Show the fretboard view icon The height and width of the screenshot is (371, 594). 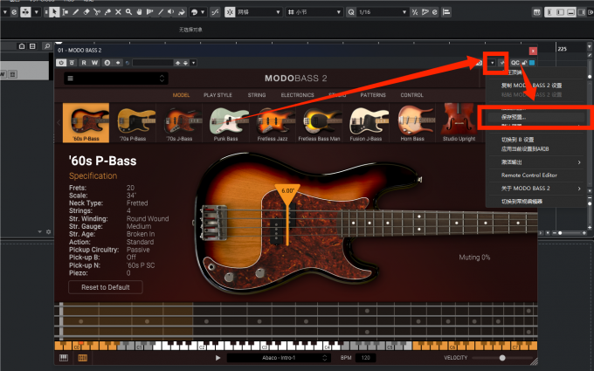[x=83, y=358]
